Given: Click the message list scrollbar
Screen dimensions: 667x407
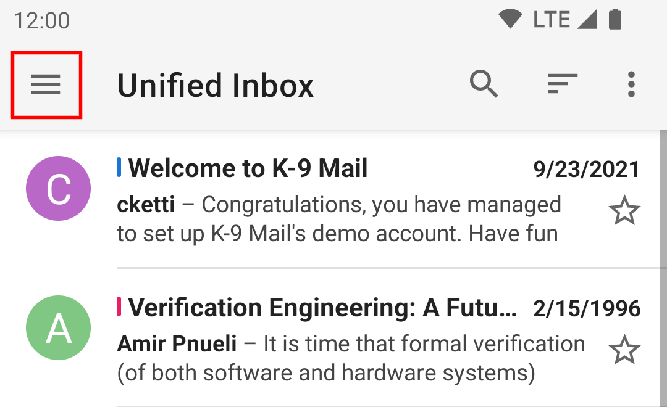Looking at the screenshot, I should pyautogui.click(x=663, y=268).
